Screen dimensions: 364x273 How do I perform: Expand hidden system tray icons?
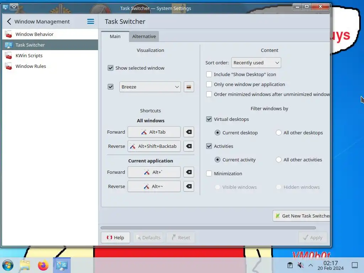click(x=311, y=265)
